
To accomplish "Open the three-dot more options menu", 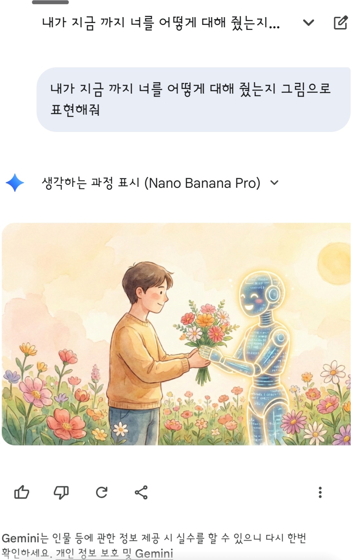I will click(320, 492).
